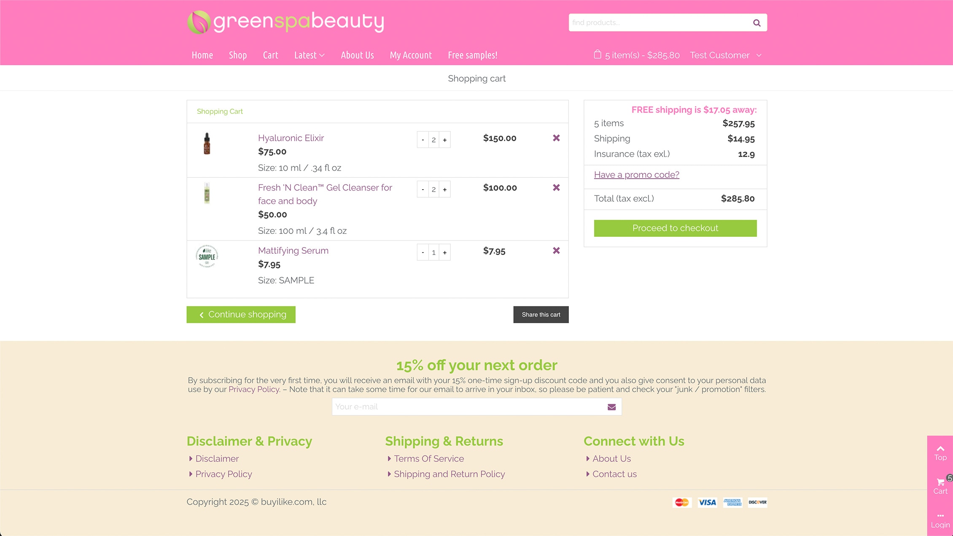Screen dimensions: 953x536
Task: Click the Top arrow sidebar icon
Action: click(x=940, y=453)
